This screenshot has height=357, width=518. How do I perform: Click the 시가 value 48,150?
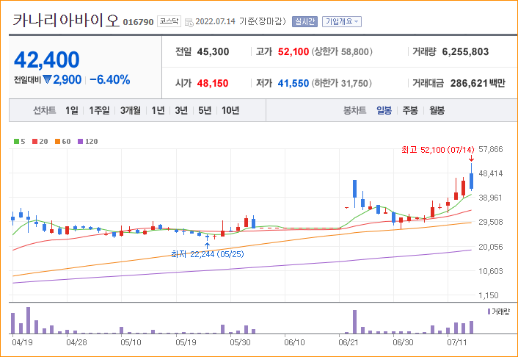(213, 83)
